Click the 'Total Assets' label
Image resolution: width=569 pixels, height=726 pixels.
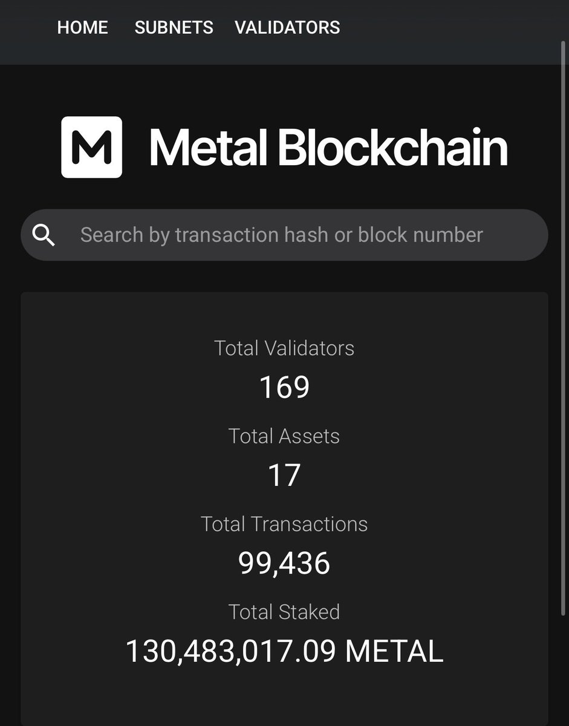click(x=284, y=436)
